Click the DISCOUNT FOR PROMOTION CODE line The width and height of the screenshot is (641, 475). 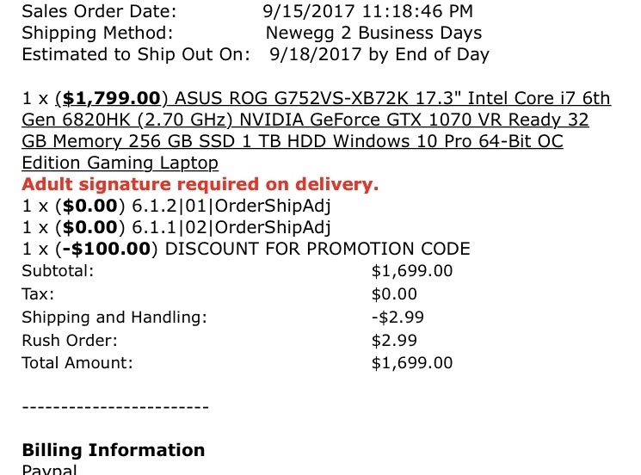pyautogui.click(x=317, y=249)
